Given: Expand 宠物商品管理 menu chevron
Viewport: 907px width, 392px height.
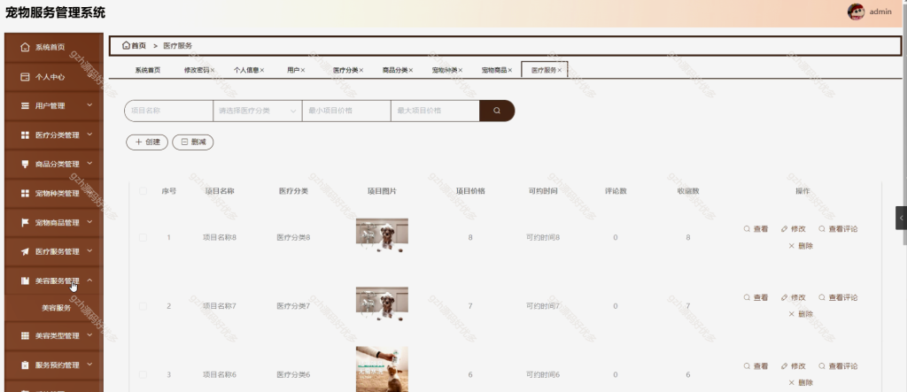Looking at the screenshot, I should click(89, 222).
